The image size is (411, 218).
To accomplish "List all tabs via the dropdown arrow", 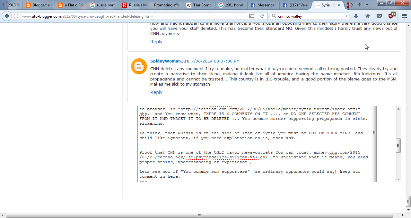I will (x=367, y=5).
